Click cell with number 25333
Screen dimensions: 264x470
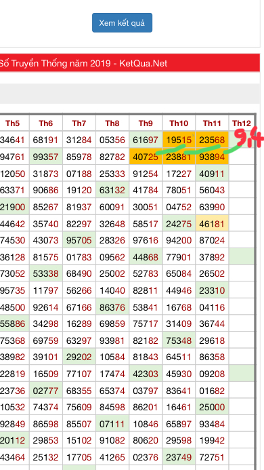click(x=112, y=173)
